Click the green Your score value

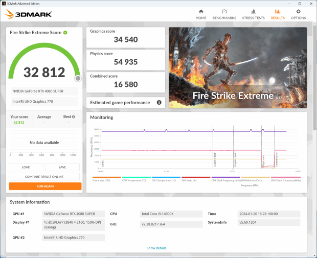click(x=19, y=123)
